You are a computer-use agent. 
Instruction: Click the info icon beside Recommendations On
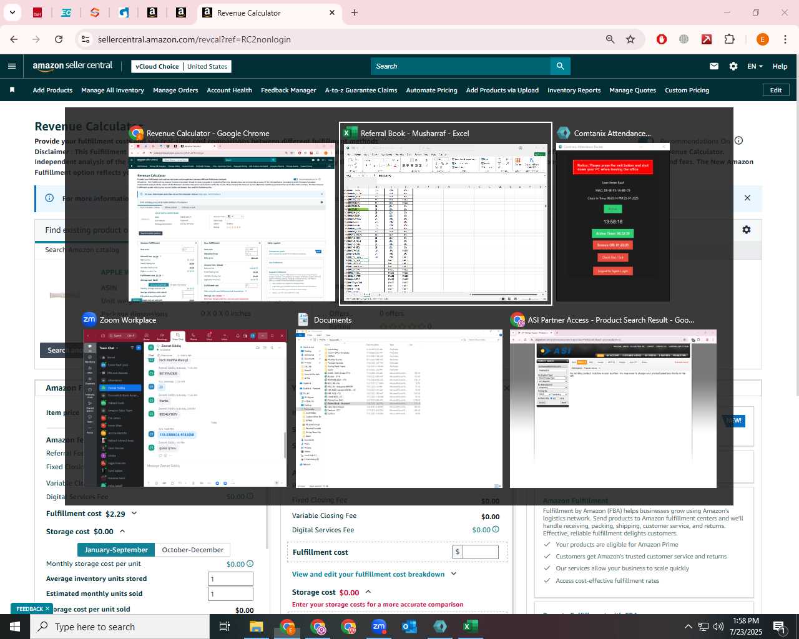738,140
